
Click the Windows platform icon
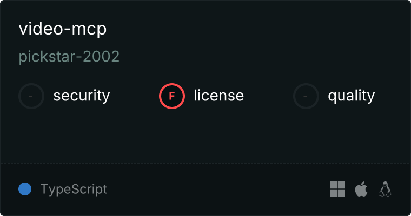(337, 189)
